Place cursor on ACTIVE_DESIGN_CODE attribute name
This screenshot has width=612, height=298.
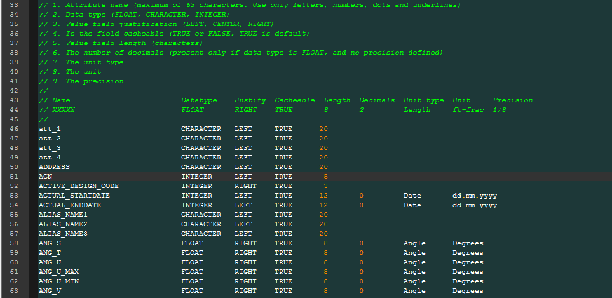pos(78,186)
